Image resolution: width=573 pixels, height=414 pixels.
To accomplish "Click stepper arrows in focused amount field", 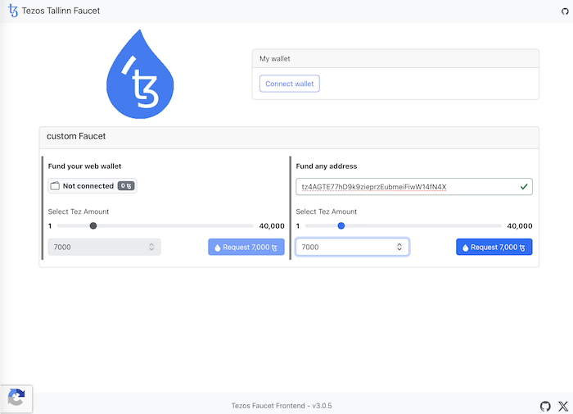I will [x=399, y=247].
